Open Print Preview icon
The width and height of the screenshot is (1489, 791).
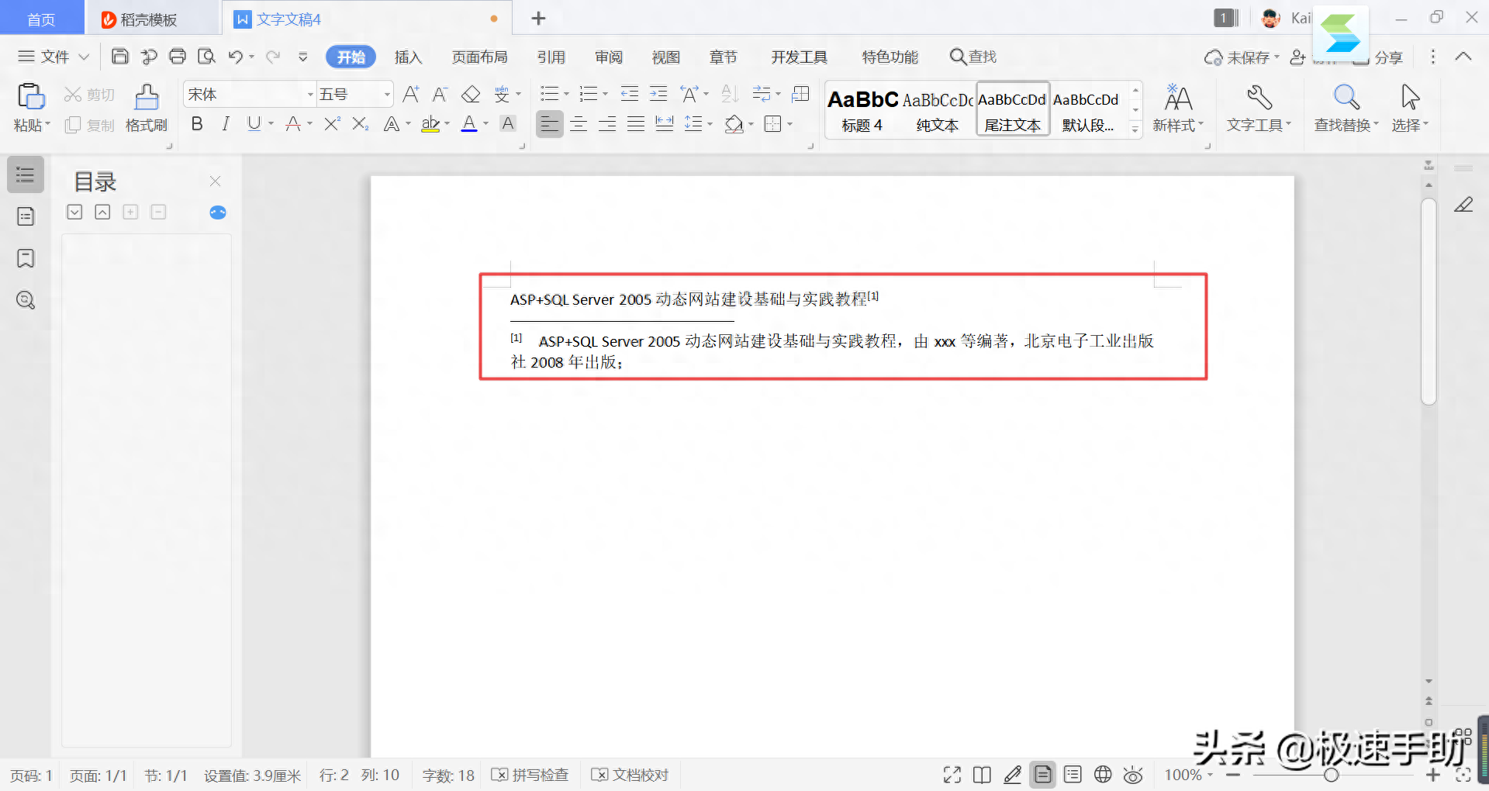[x=206, y=57]
